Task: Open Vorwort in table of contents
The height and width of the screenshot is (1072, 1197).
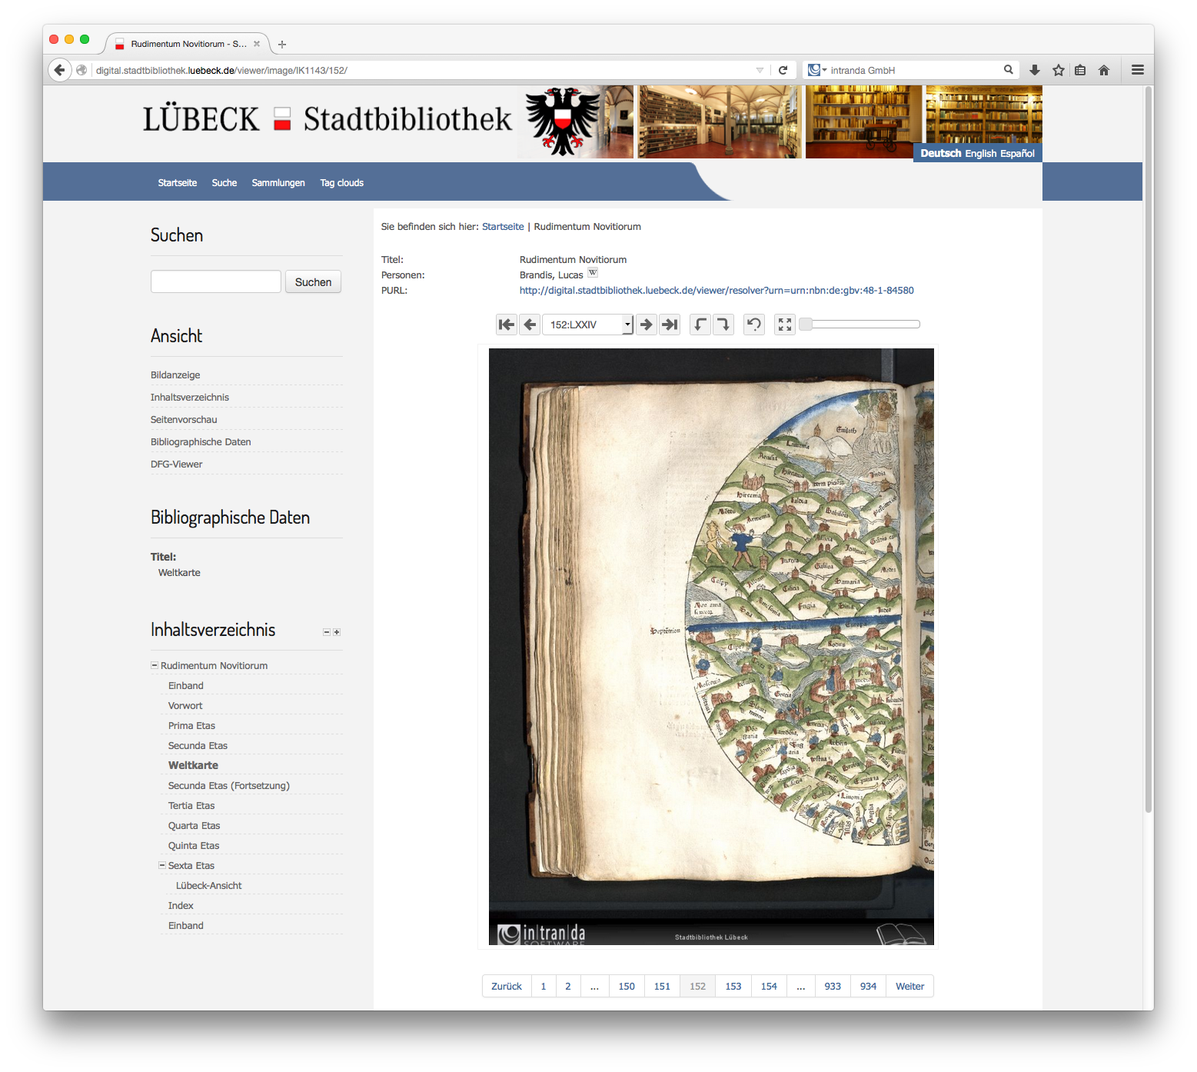Action: click(x=185, y=706)
